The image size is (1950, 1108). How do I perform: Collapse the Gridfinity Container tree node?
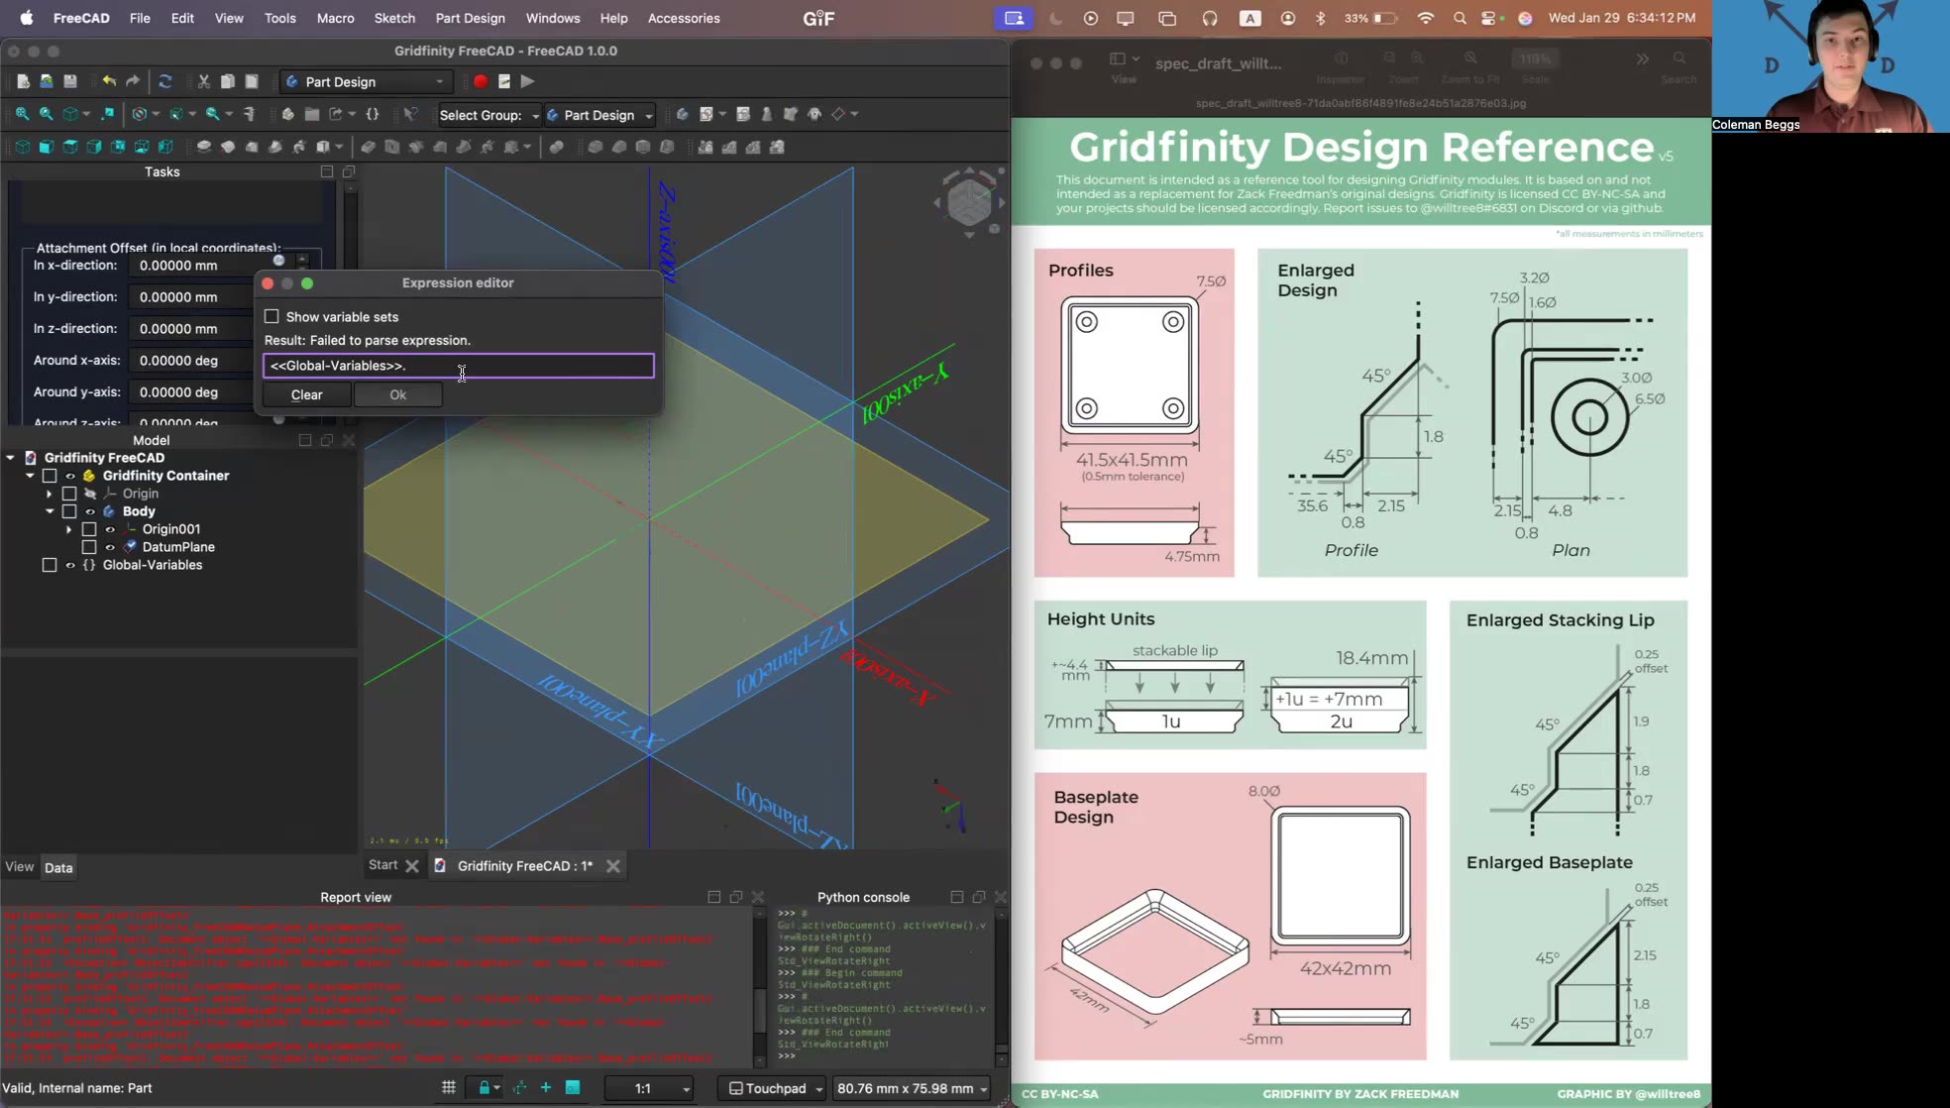[x=30, y=475]
